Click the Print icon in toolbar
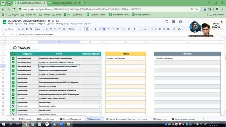The image size is (226, 127). click(27, 29)
